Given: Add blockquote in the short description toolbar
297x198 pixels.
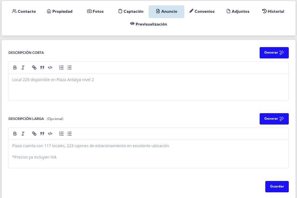Looking at the screenshot, I should [42, 68].
